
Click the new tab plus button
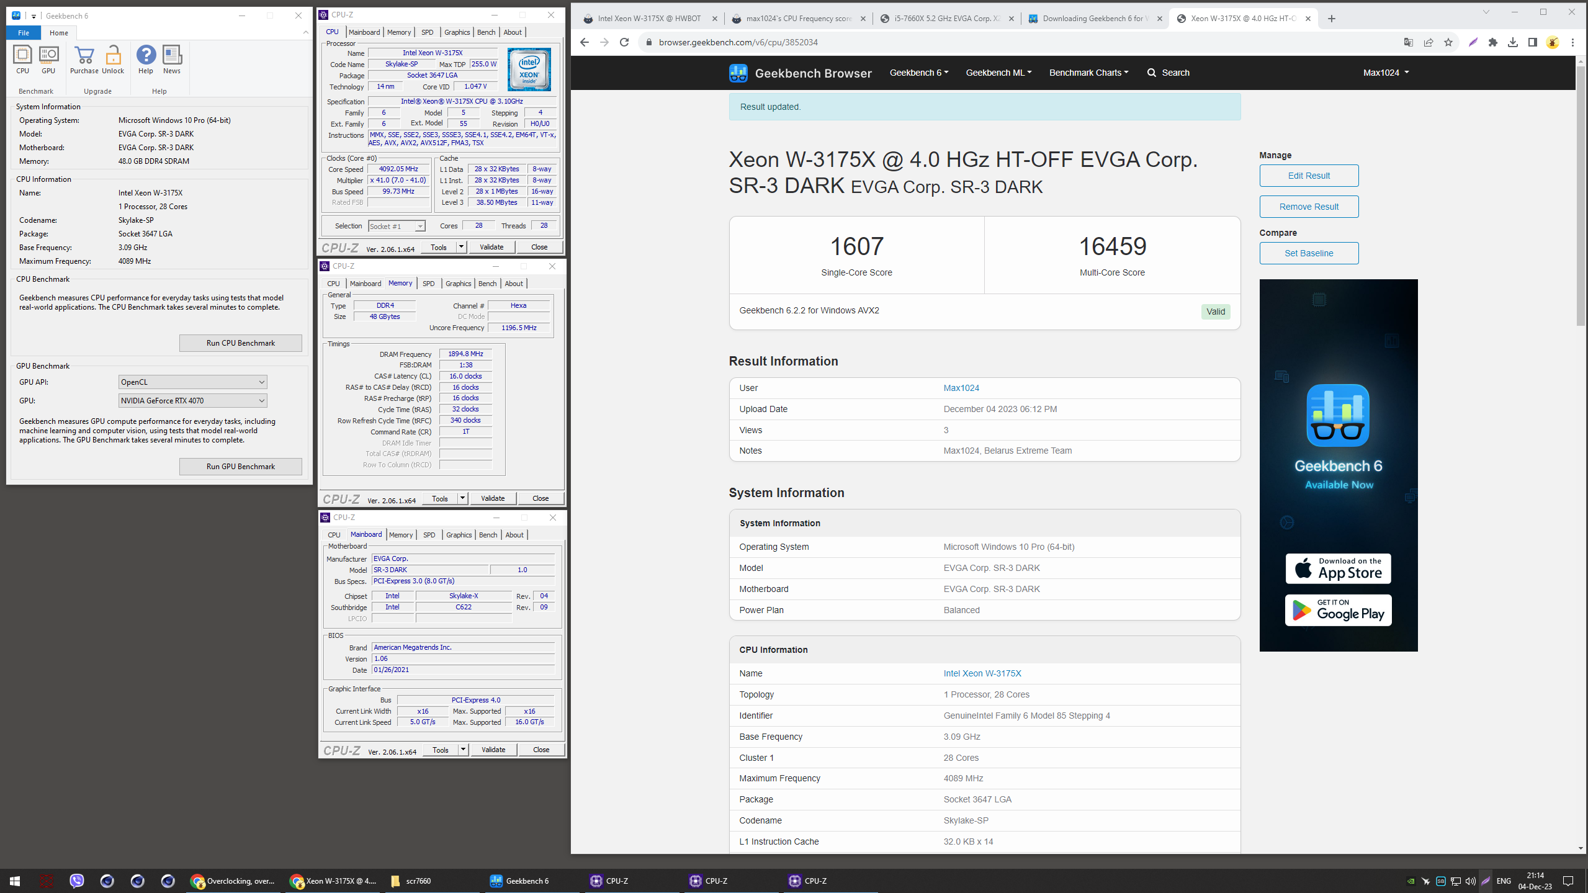pyautogui.click(x=1332, y=19)
